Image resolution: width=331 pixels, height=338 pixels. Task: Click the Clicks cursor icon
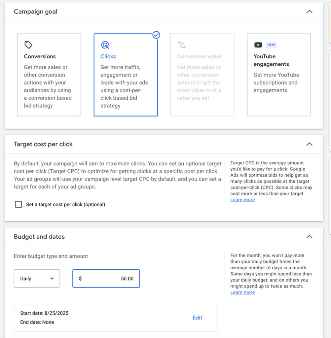pos(105,45)
